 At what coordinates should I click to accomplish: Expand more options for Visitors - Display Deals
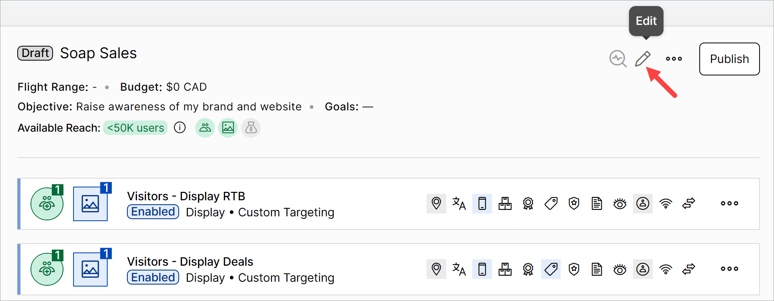[x=729, y=269]
